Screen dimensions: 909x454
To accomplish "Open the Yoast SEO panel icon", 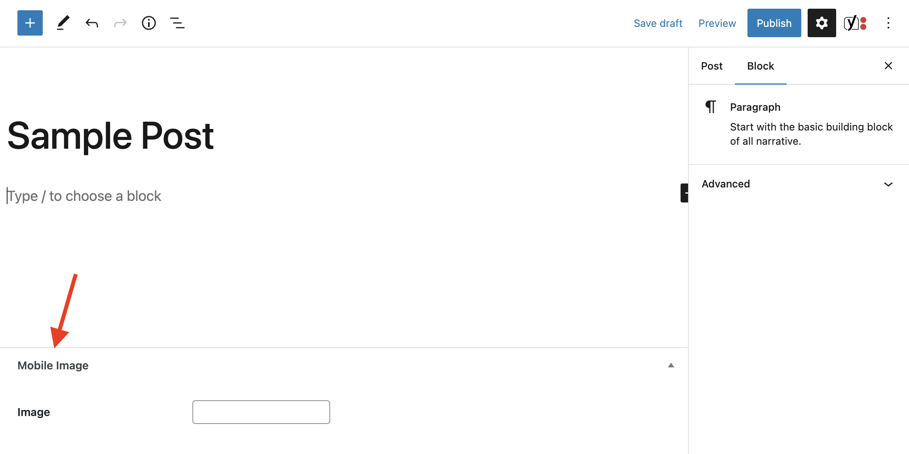I will point(855,23).
